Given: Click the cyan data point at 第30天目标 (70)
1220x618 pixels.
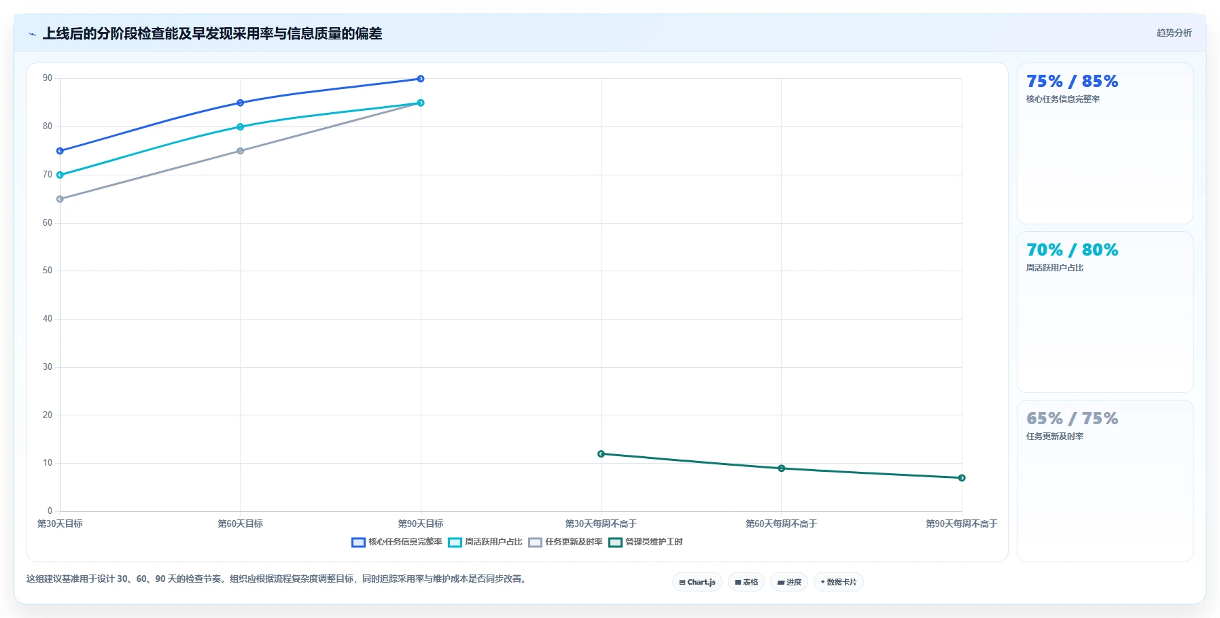Looking at the screenshot, I should coord(60,175).
